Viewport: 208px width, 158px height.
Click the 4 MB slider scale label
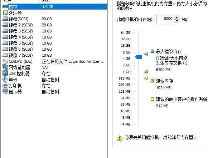coord(126,124)
